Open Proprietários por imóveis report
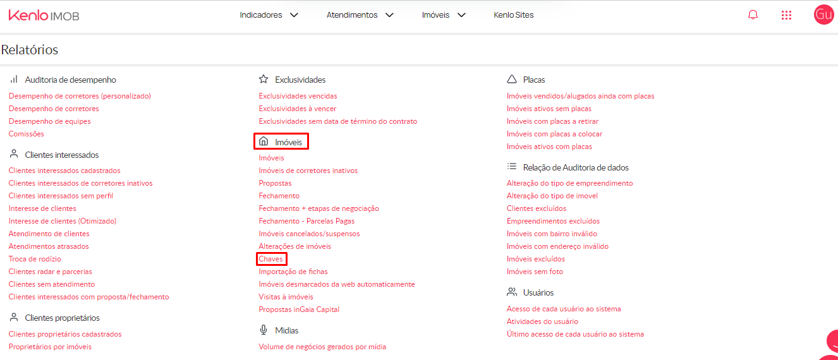Screen dimensions: 838x360 pyautogui.click(x=50, y=347)
